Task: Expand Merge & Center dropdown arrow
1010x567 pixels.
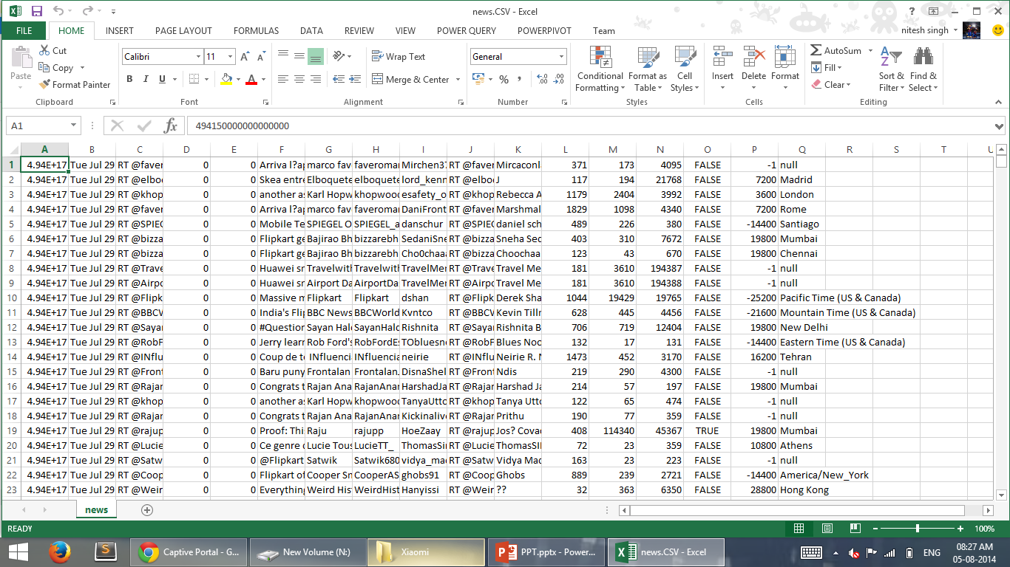Action: (x=458, y=80)
